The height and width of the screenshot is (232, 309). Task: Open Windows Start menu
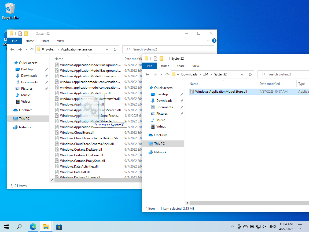pos(6,227)
